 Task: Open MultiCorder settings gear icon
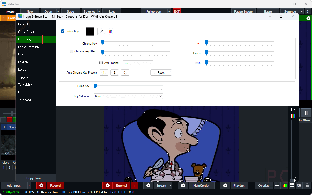click(x=183, y=186)
